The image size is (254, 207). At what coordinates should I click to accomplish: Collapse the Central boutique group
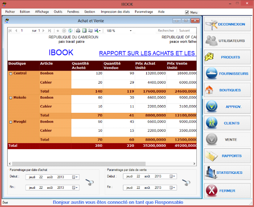pos(10,74)
